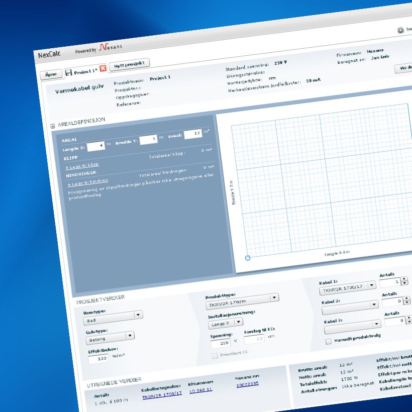Click the 'PROSJEKTVERDIER' heading
The width and height of the screenshot is (412, 412).
[100, 299]
